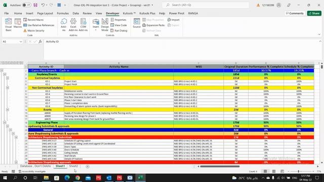The width and height of the screenshot is (324, 182).
Task: Switch to Page Layout view icon
Action: [x=274, y=171]
